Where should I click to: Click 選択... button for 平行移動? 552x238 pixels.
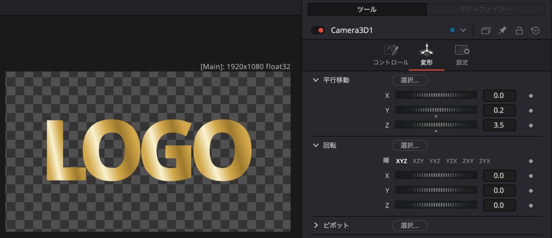[410, 80]
